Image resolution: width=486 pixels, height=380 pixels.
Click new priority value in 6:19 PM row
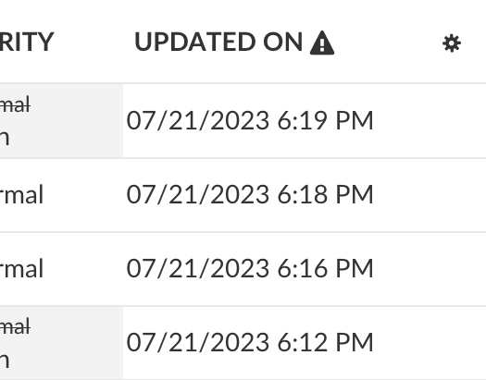coord(5,139)
